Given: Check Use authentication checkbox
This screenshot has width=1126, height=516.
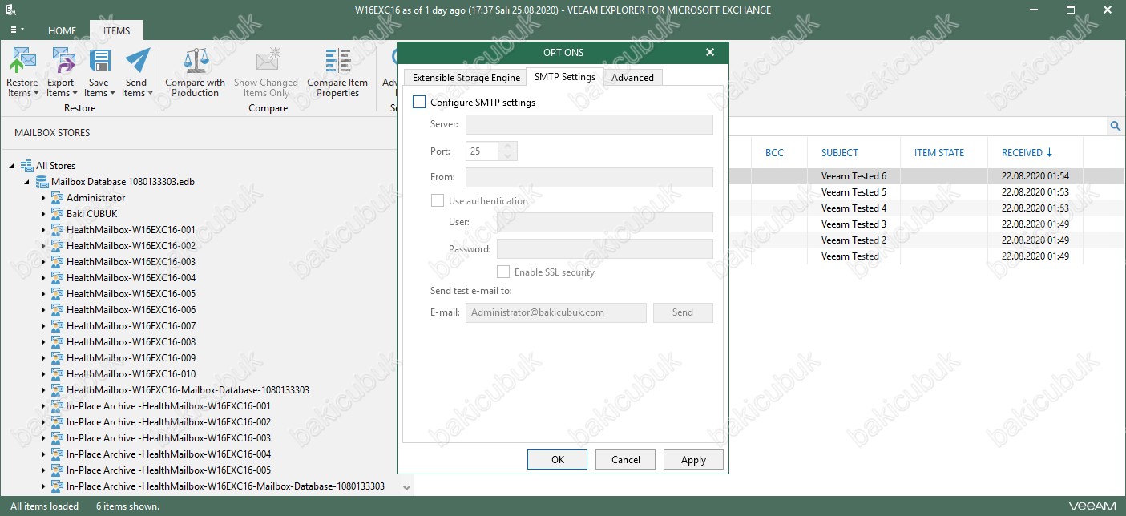Looking at the screenshot, I should (x=438, y=201).
